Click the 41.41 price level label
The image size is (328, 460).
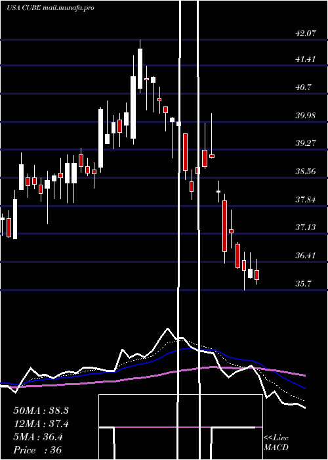(x=306, y=59)
